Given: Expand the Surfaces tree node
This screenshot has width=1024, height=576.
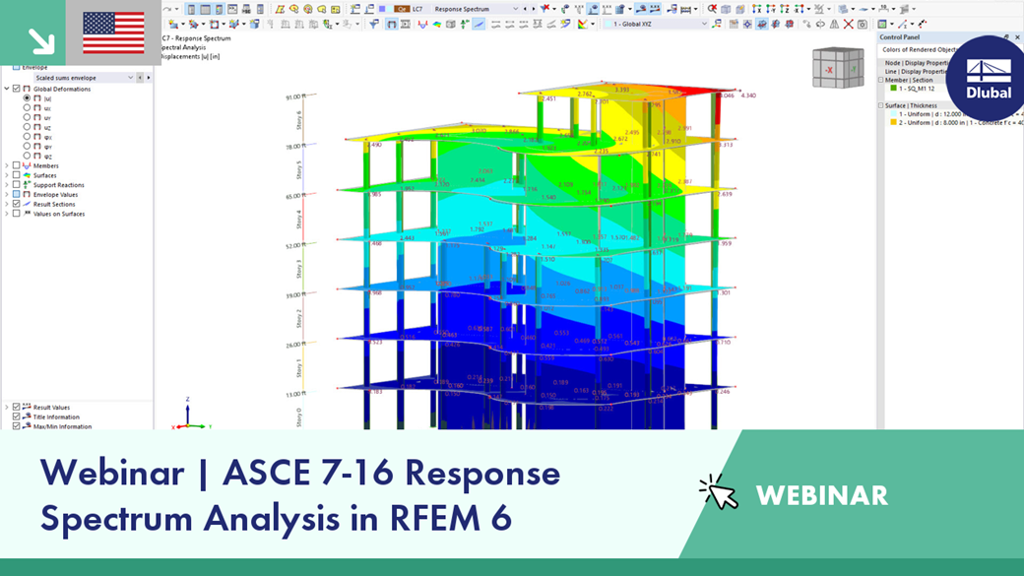Looking at the screenshot, I should 7,175.
